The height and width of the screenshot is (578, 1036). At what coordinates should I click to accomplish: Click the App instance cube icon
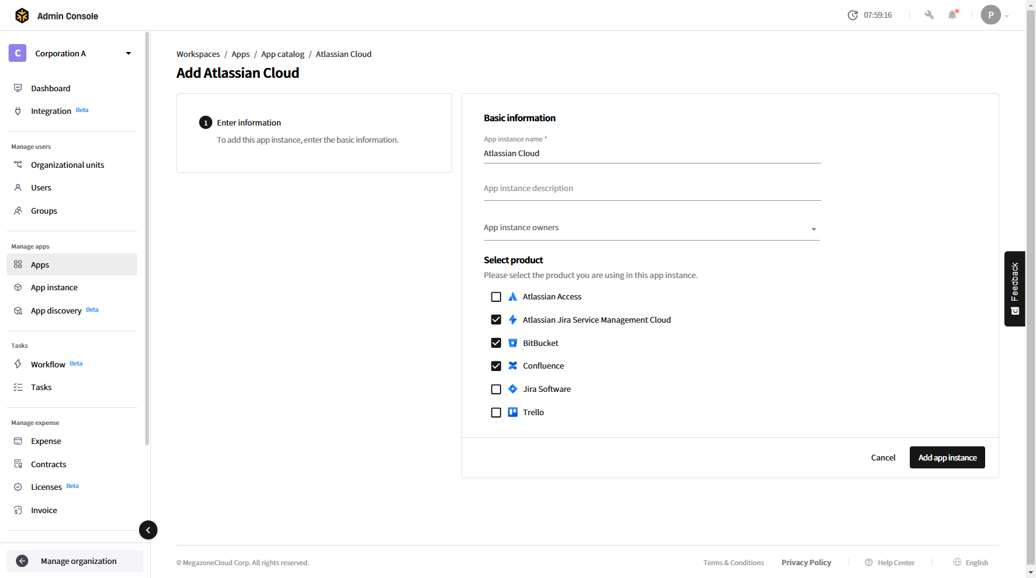coord(18,287)
